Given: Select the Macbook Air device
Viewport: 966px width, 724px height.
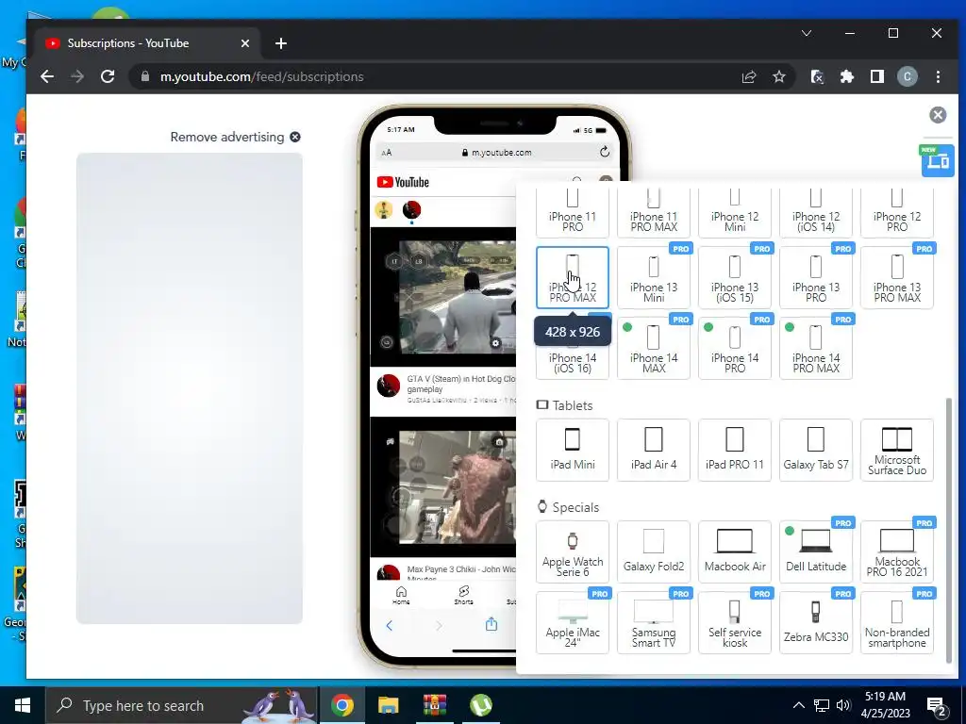Looking at the screenshot, I should [734, 551].
